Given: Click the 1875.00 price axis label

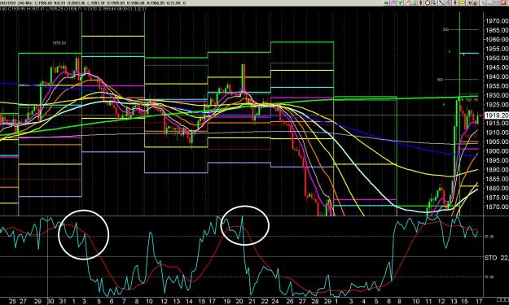Looking at the screenshot, I should [497, 198].
